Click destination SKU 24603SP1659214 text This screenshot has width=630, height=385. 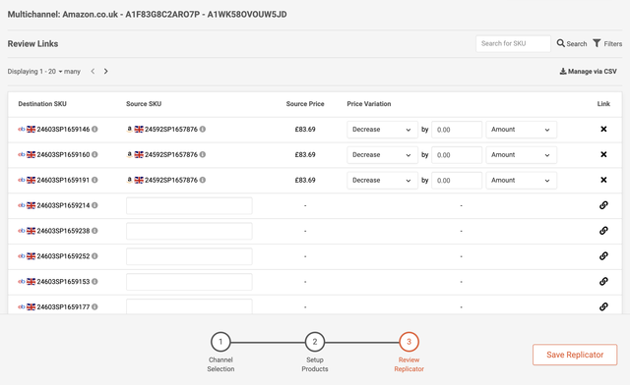tap(63, 205)
